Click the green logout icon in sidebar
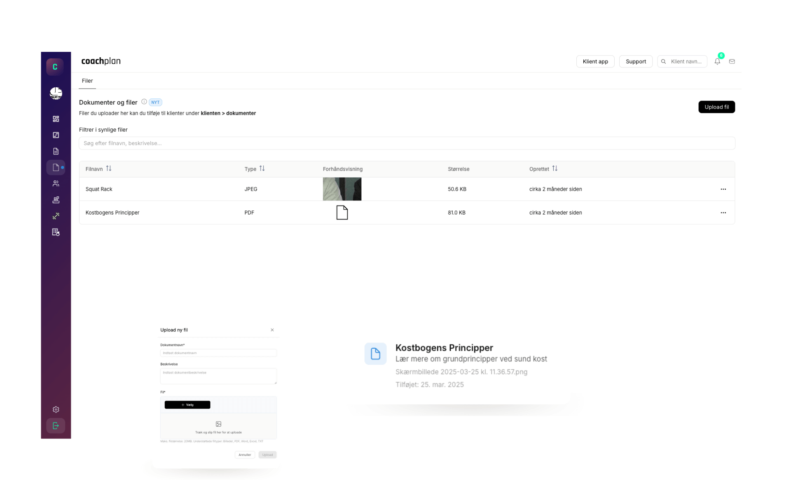791x494 pixels. pyautogui.click(x=56, y=426)
